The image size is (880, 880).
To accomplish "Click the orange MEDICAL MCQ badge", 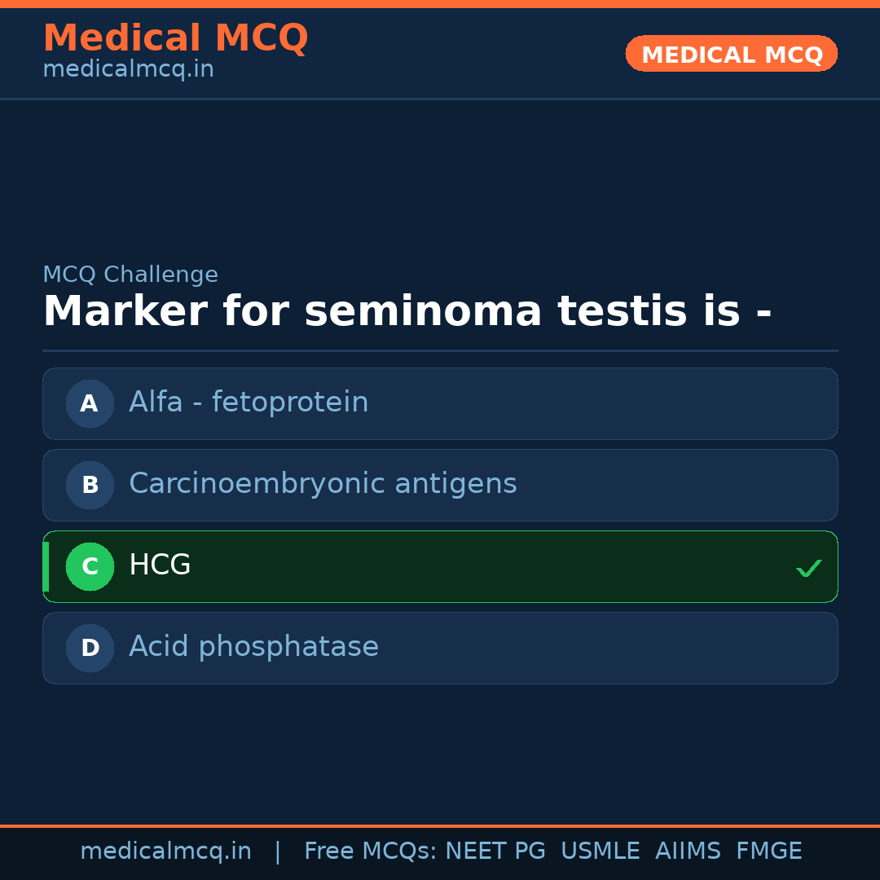I will click(x=731, y=54).
